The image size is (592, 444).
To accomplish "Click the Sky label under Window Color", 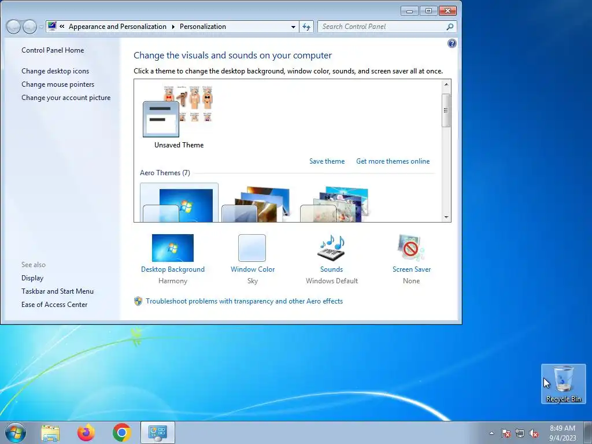I will [x=253, y=281].
